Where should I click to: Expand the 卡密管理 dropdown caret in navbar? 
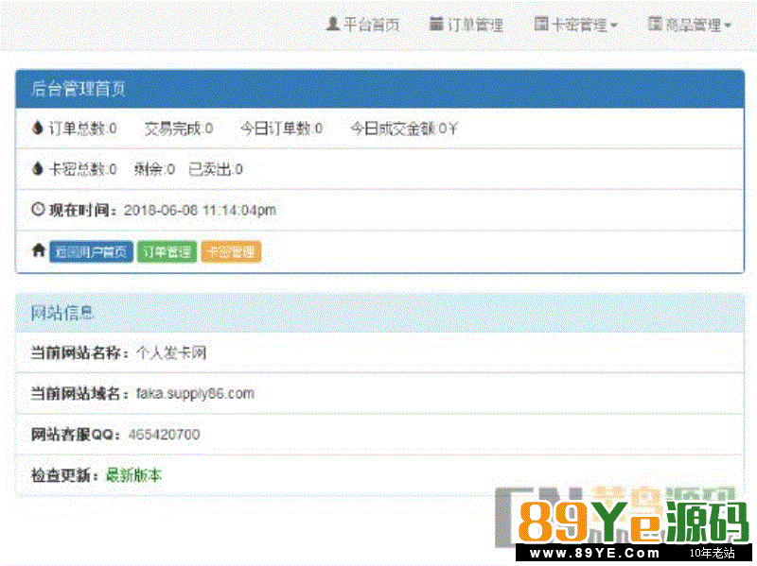614,26
